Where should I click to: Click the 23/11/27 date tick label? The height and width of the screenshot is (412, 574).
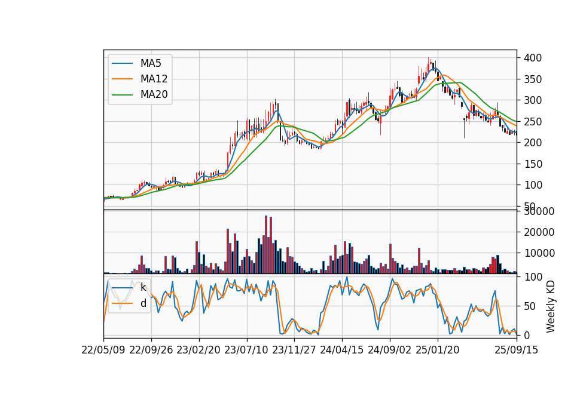point(294,350)
